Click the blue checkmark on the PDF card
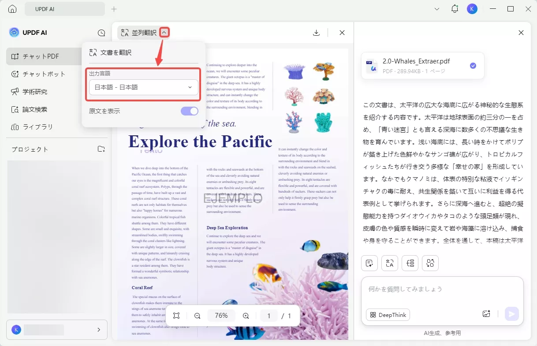 pyautogui.click(x=473, y=65)
